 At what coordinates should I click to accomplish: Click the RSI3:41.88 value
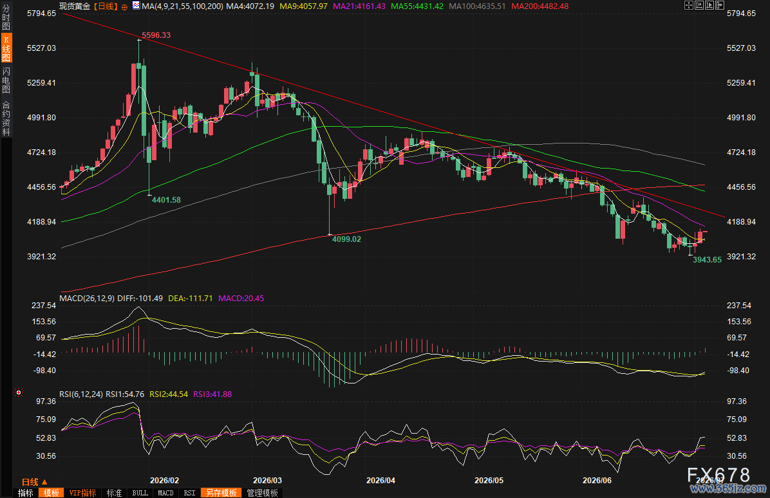pos(212,394)
